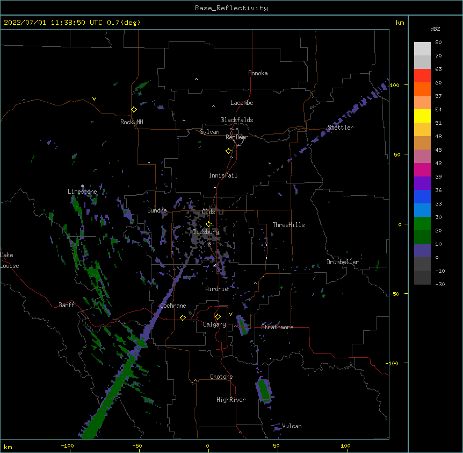This screenshot has width=463, height=453.
Task: Click the Stettler city label
Action: [x=341, y=128]
